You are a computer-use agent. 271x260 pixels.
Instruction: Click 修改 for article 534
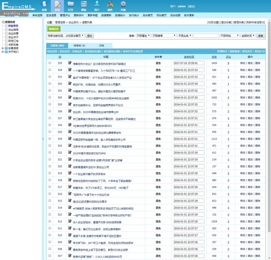(243, 70)
